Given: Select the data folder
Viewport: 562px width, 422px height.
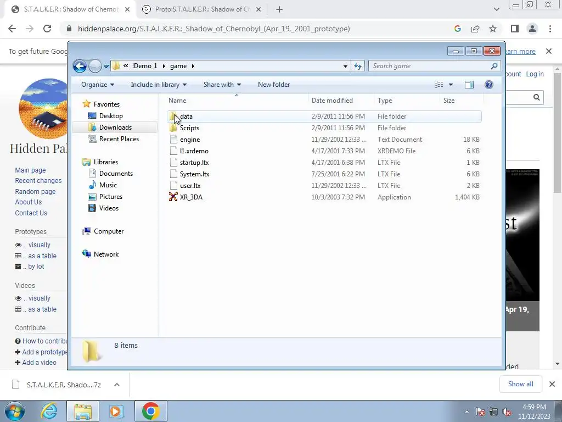Looking at the screenshot, I should click(x=324, y=116).
